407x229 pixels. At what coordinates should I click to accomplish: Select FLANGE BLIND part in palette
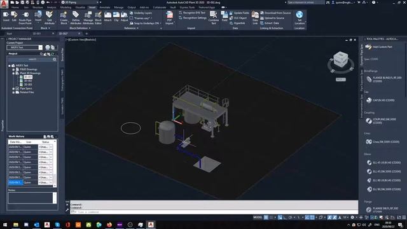(383, 79)
